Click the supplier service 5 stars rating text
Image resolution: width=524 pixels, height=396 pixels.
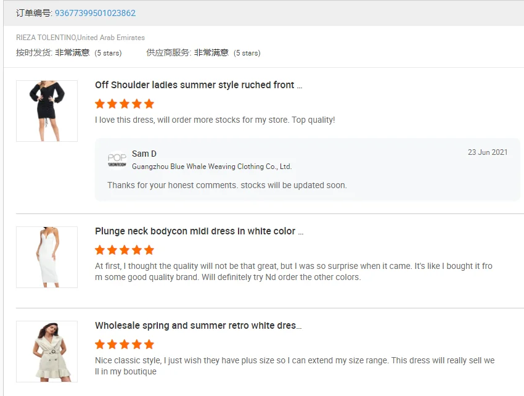point(247,53)
